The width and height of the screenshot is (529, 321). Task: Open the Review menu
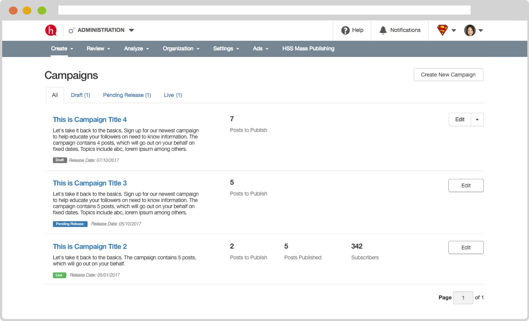98,49
